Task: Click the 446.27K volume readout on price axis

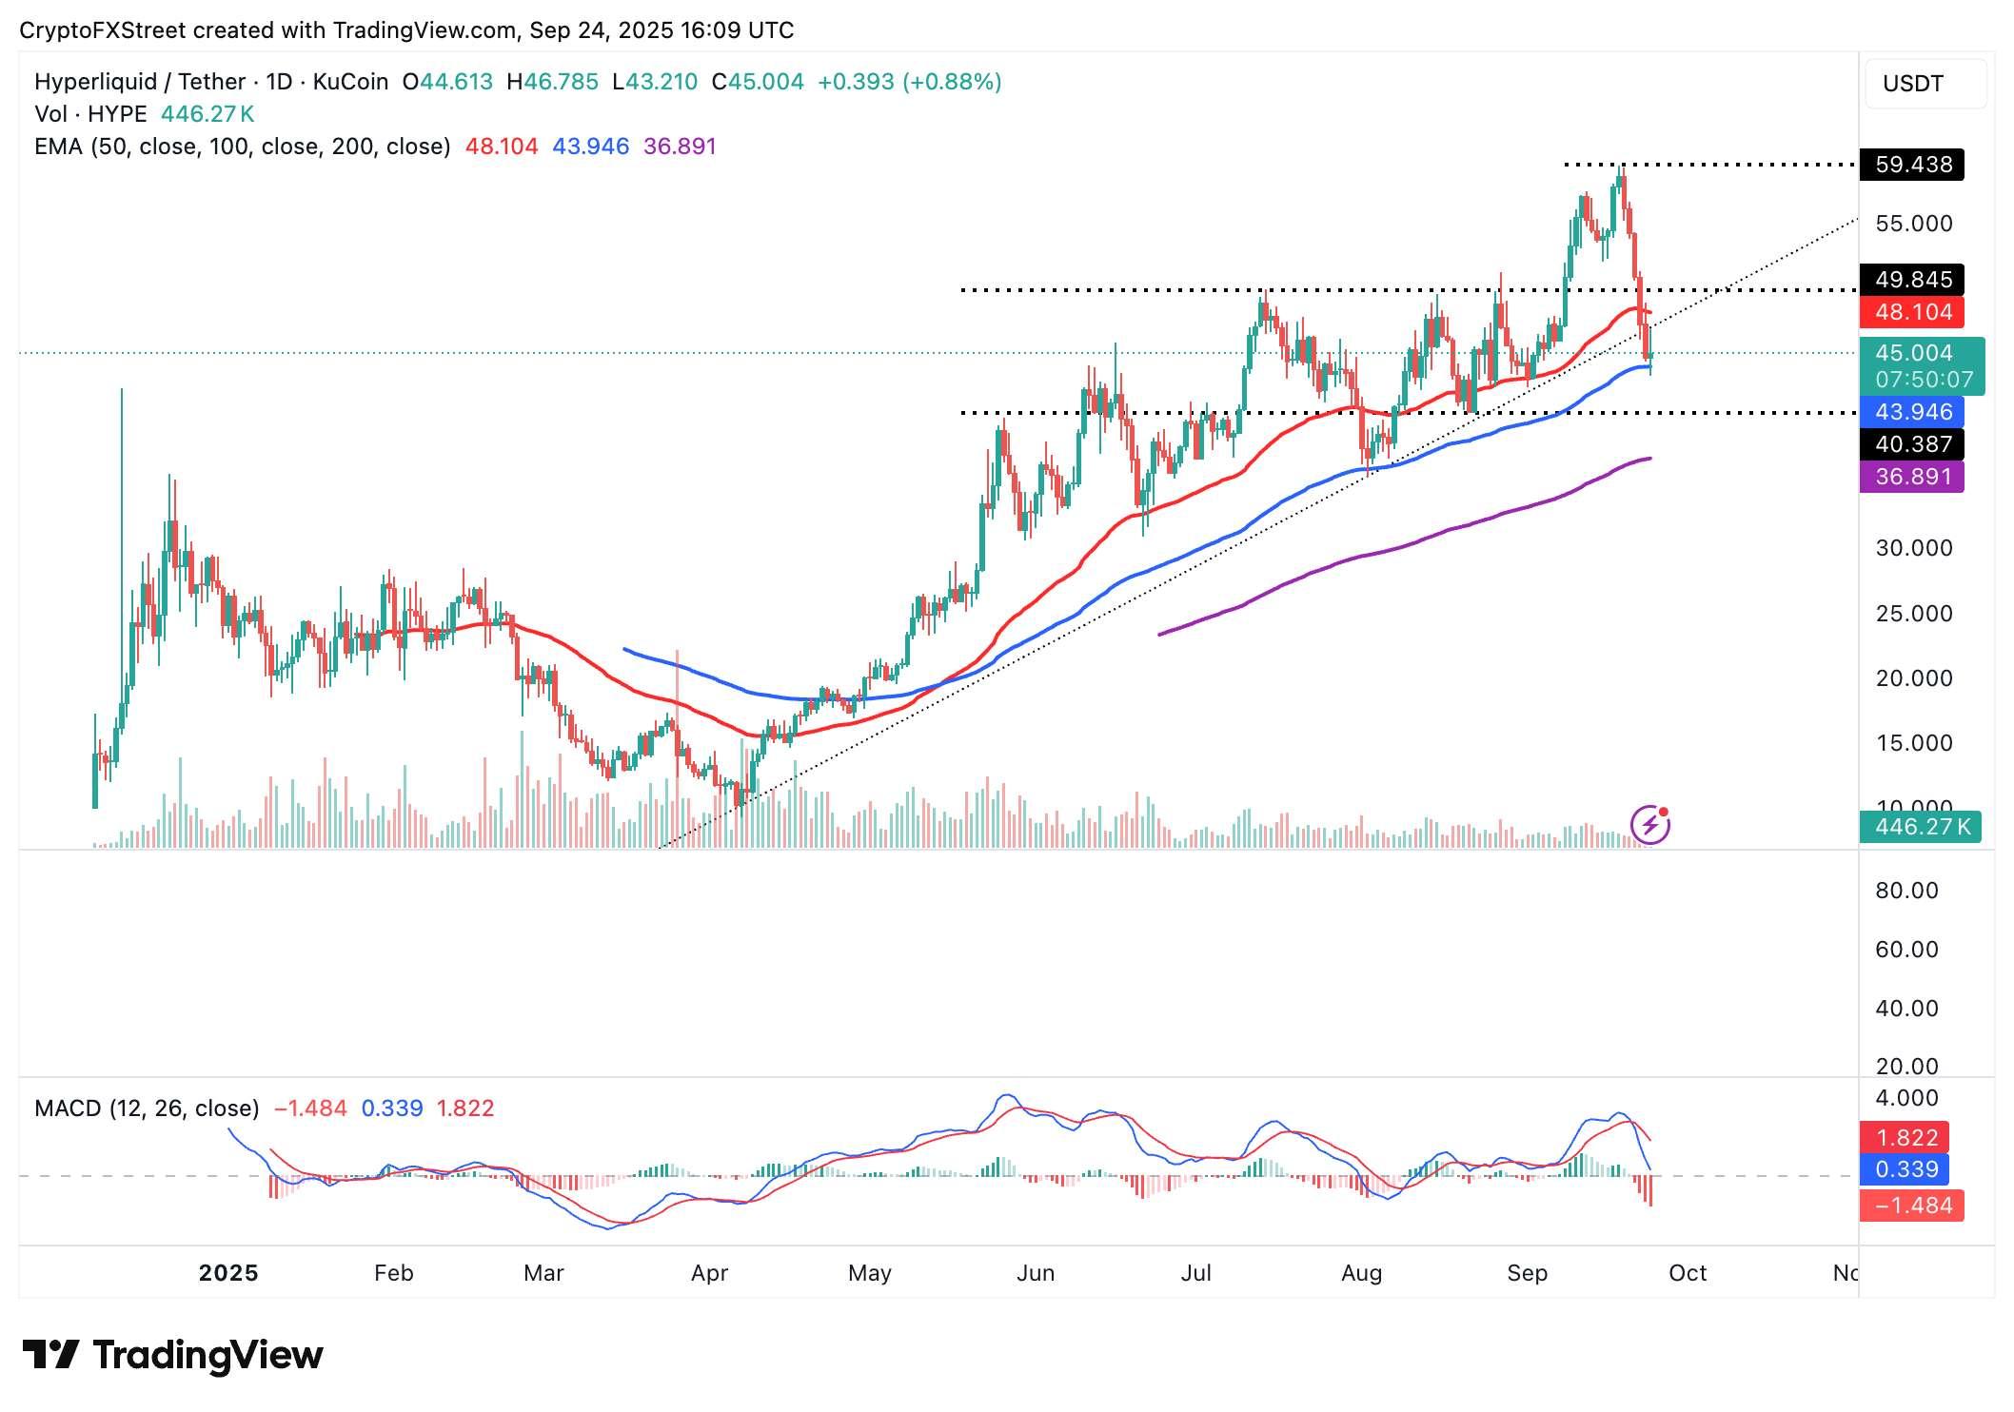Action: point(1921,829)
